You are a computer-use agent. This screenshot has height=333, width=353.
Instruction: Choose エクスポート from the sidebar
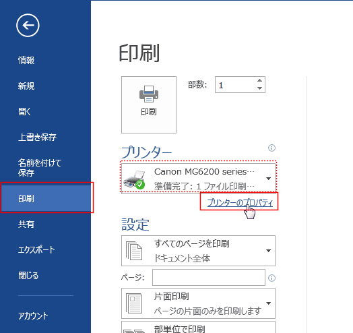click(36, 249)
